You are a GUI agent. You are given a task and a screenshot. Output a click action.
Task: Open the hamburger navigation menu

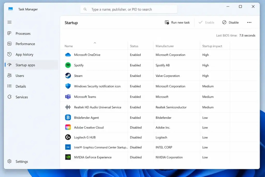click(x=10, y=22)
